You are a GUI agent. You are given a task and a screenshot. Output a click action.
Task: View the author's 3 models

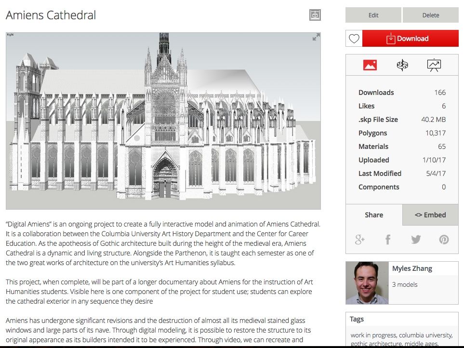(x=405, y=284)
